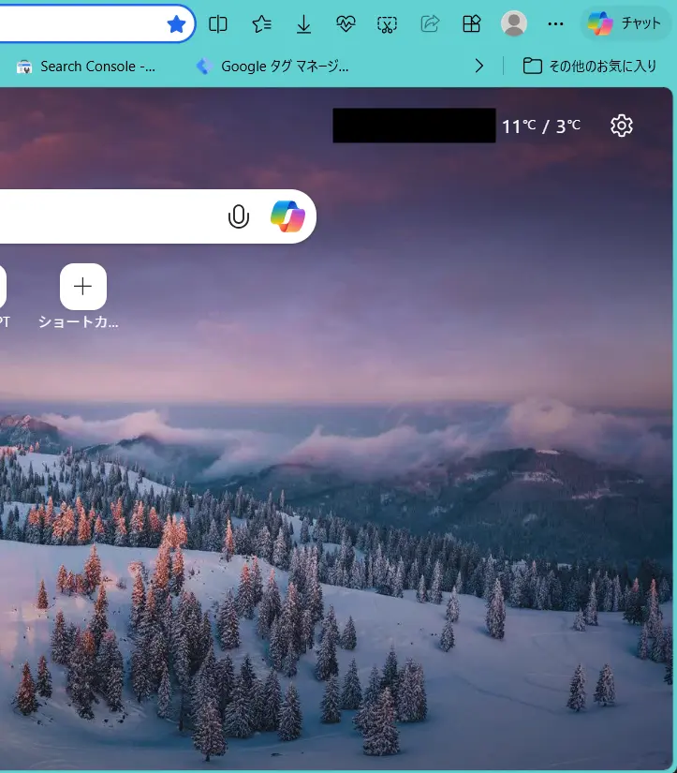
Task: Expand hidden bookmarks with chevron arrow
Action: (x=479, y=67)
